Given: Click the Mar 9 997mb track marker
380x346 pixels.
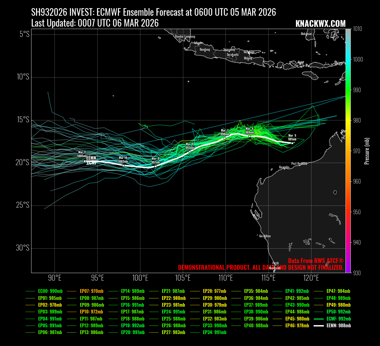Looking at the screenshot, I should 156,166.
